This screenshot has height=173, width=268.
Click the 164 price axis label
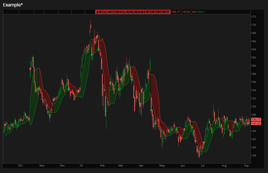click(x=253, y=49)
